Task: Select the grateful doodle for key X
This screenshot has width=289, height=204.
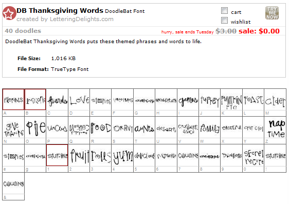Action: [x=231, y=127]
